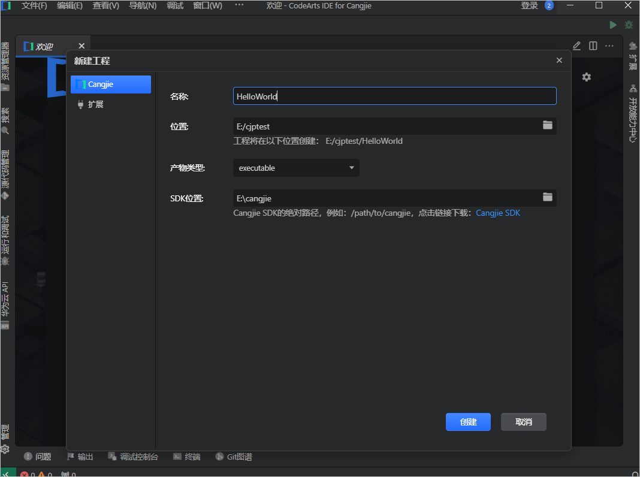This screenshot has width=640, height=477.
Task: Select 扩展 in the dialog sidebar
Action: (111, 104)
